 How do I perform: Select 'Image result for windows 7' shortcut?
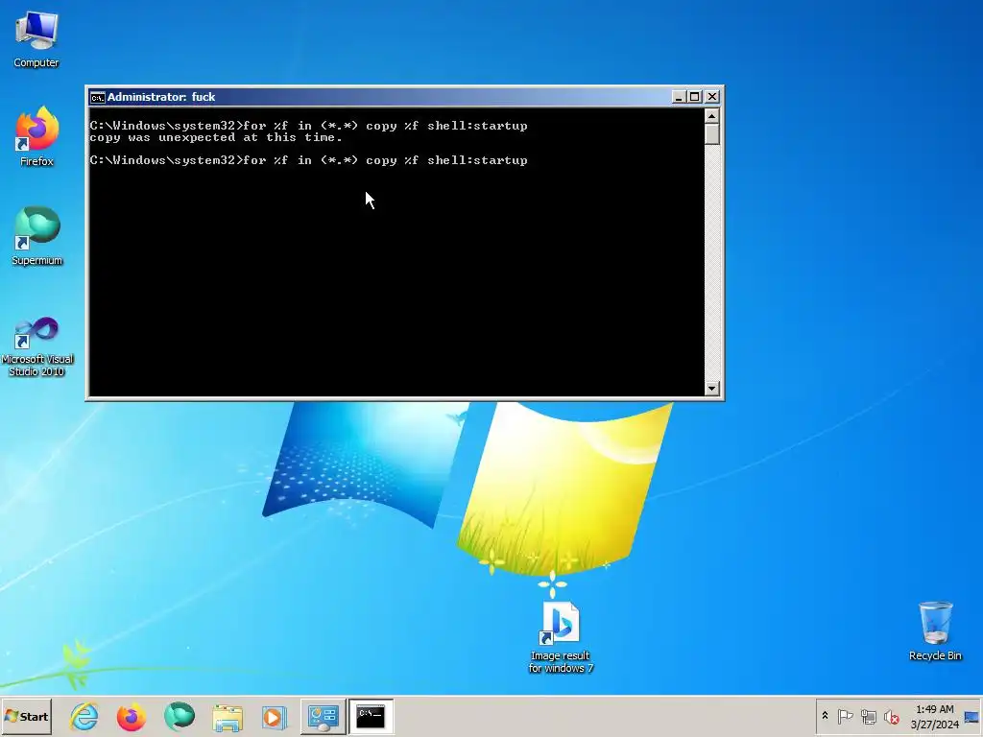tap(561, 637)
